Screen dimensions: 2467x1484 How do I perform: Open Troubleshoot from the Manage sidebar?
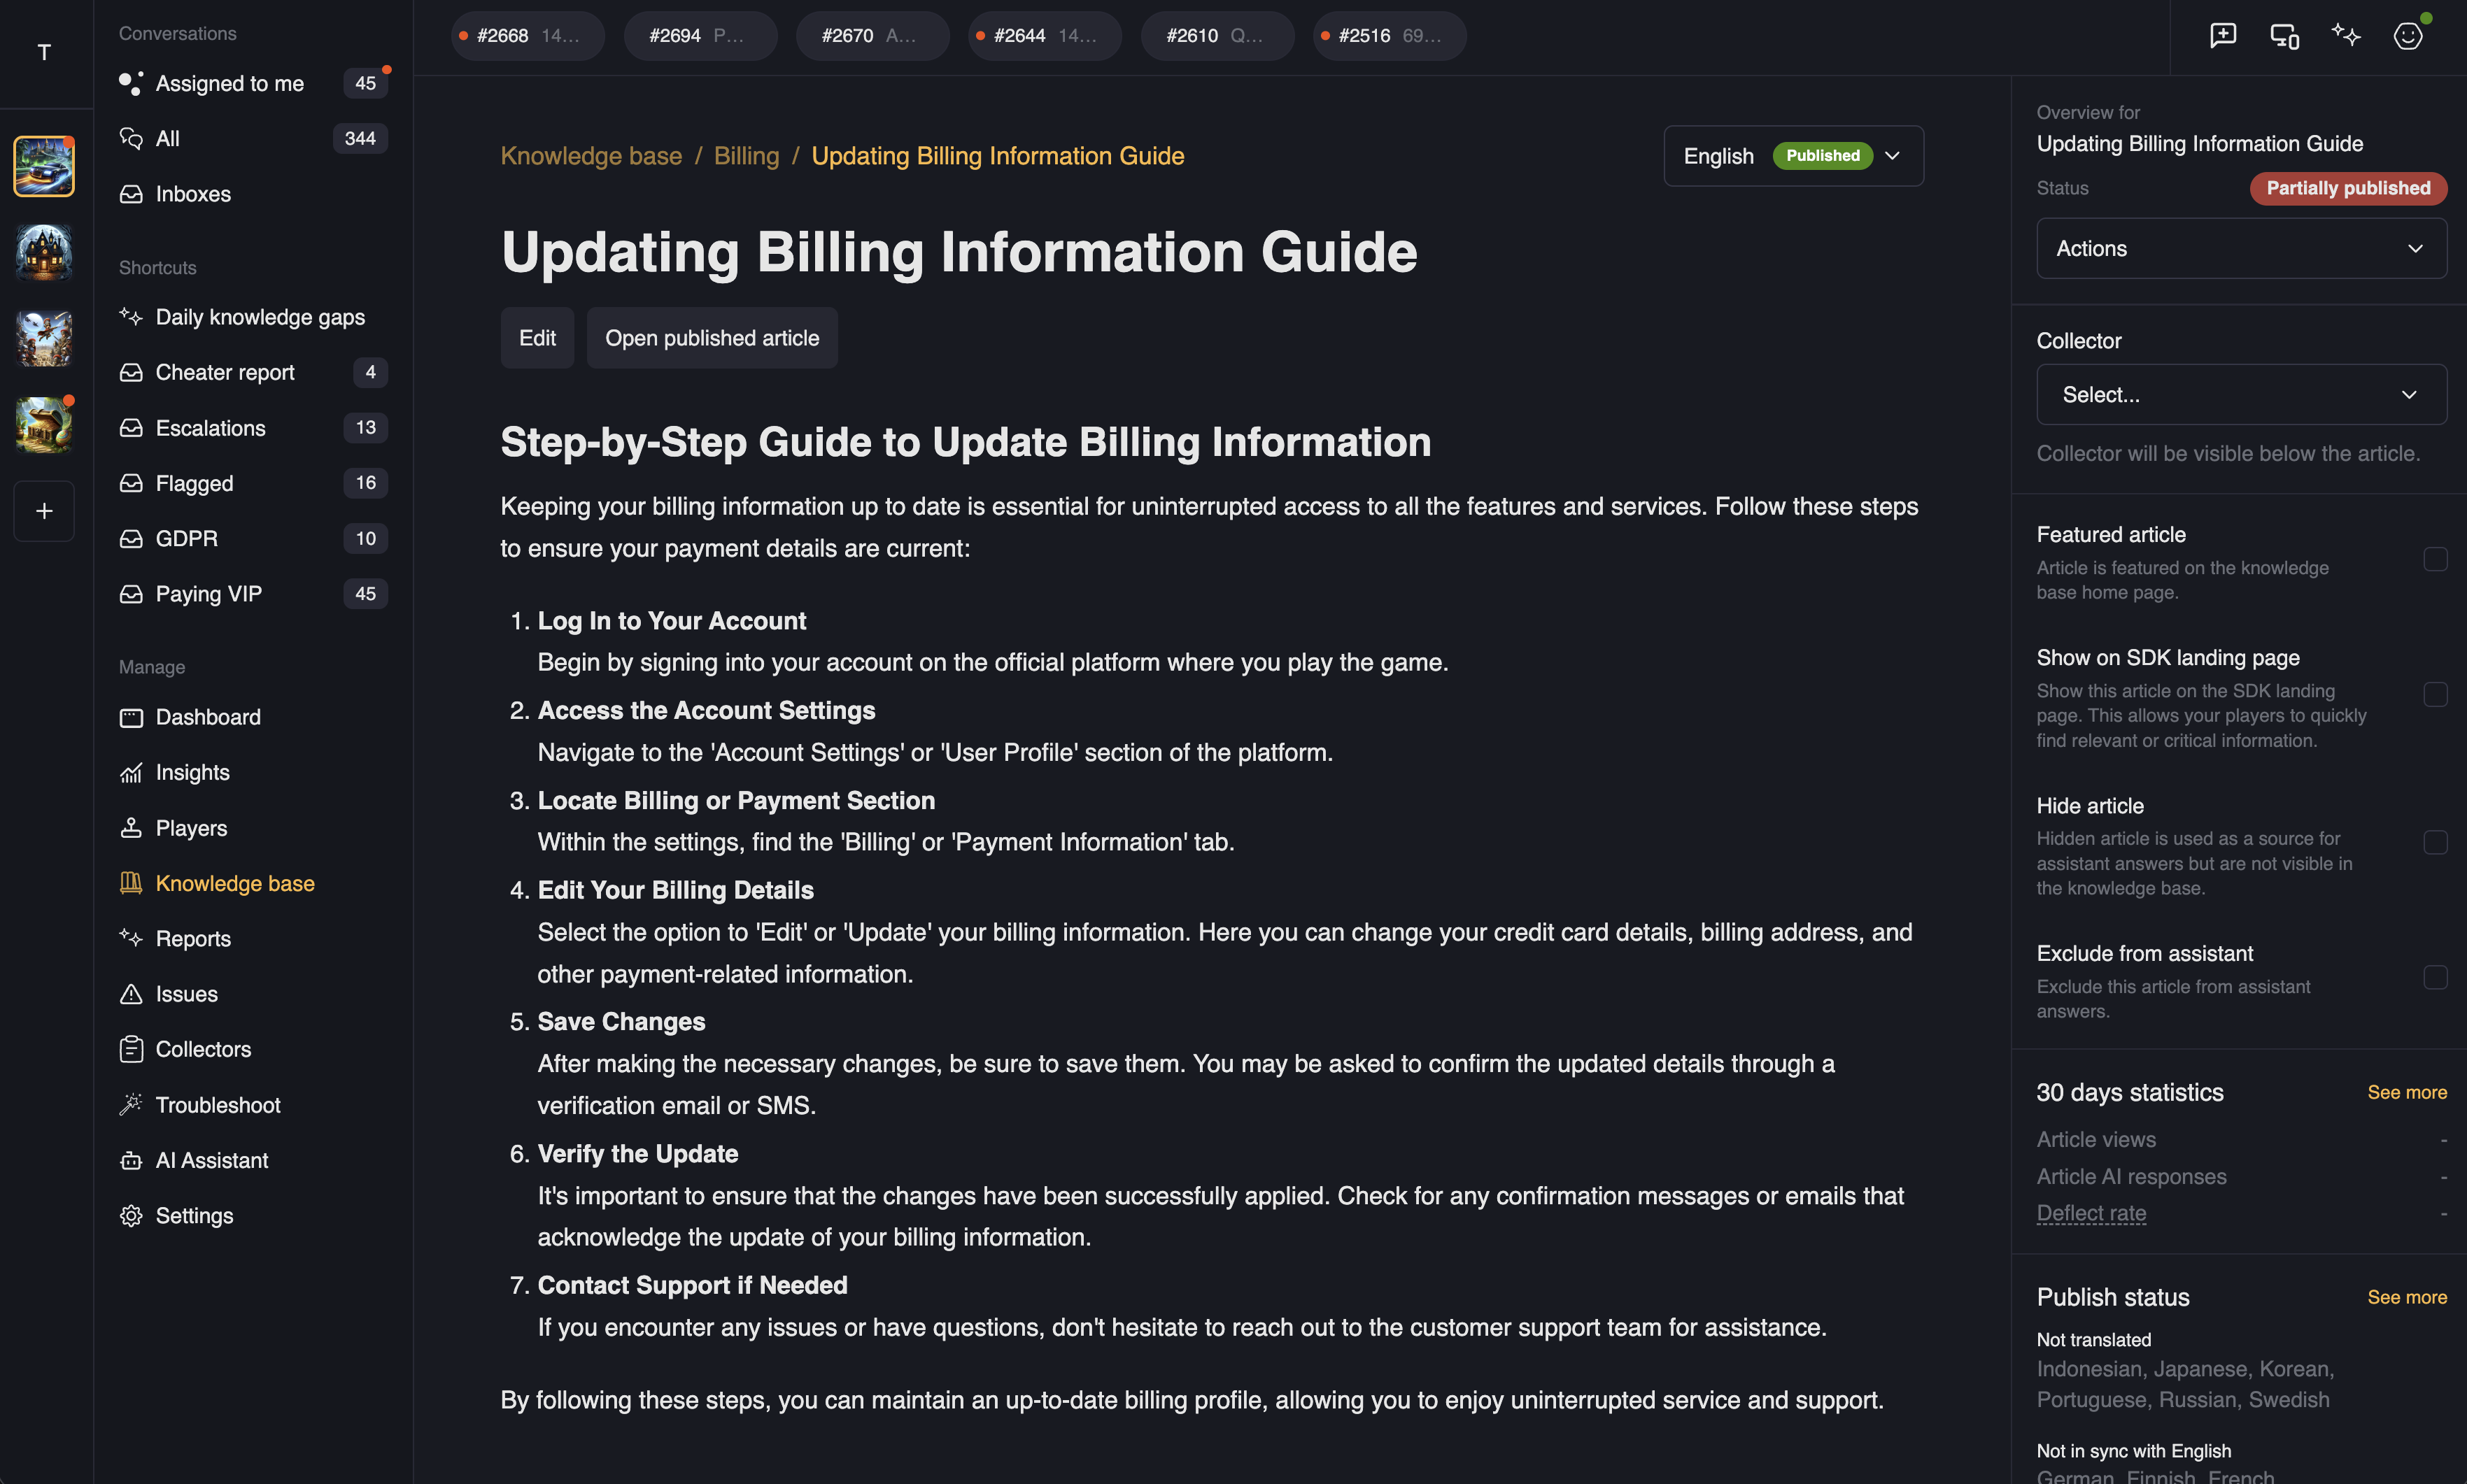tap(217, 1105)
